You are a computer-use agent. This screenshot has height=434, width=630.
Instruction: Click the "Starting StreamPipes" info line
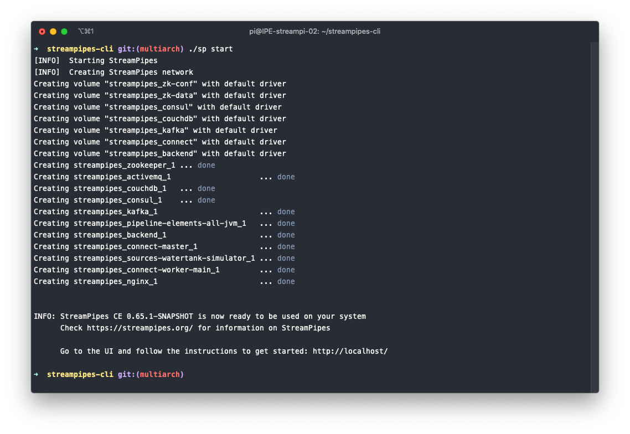pos(113,60)
